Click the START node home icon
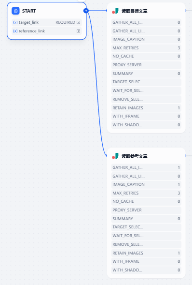 15,11
